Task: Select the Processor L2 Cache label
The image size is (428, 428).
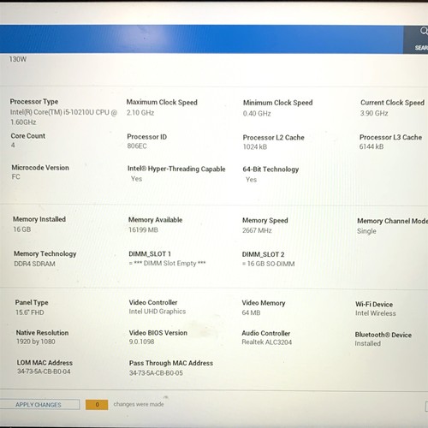Action: click(273, 138)
